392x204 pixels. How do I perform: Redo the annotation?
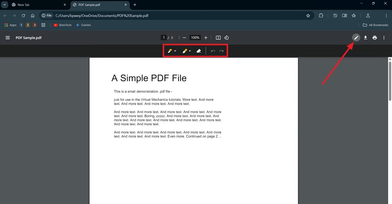click(x=221, y=51)
